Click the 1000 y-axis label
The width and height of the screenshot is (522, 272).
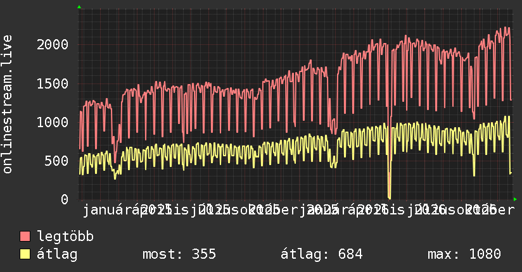point(53,122)
